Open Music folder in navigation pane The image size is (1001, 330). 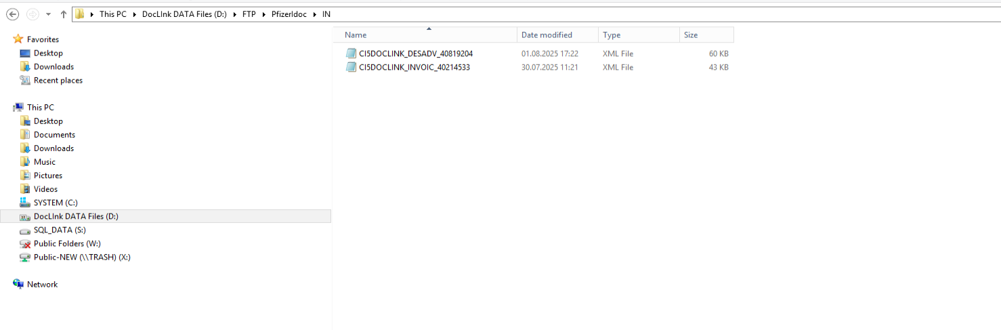pos(45,161)
